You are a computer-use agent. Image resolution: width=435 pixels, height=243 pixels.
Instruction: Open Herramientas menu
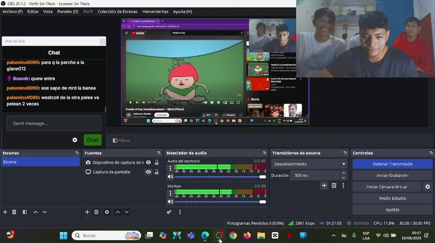pos(155,11)
